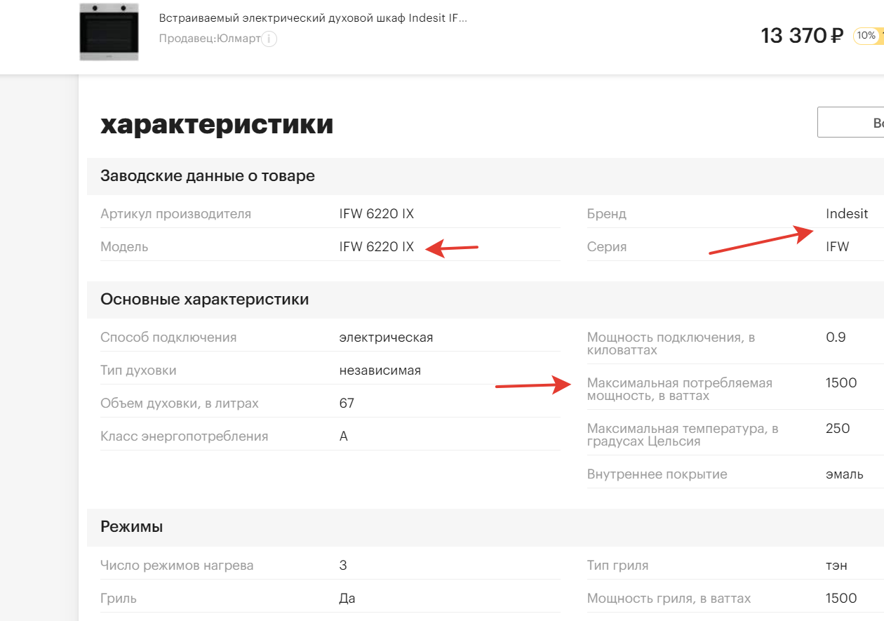The height and width of the screenshot is (621, 884).
Task: Click the Число режимов нагрева value 3
Action: (343, 566)
